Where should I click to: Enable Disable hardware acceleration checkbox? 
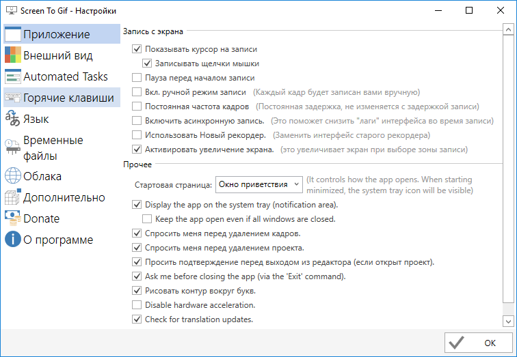pyautogui.click(x=137, y=305)
